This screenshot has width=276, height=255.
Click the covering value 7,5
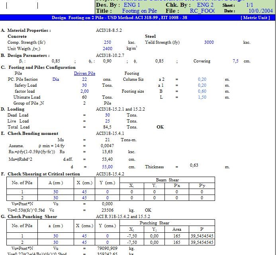[235, 61]
